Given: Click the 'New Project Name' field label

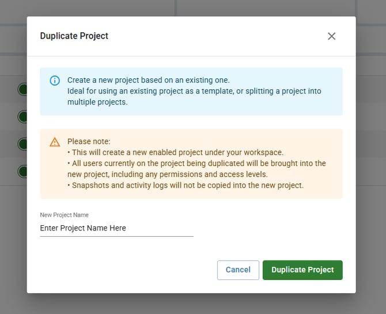Looking at the screenshot, I should pos(65,215).
